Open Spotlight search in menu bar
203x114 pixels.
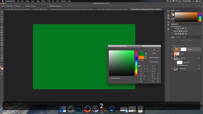193,1
